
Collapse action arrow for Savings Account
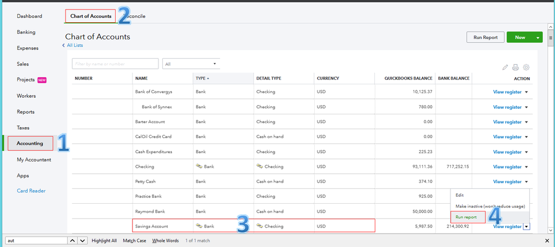(x=526, y=226)
